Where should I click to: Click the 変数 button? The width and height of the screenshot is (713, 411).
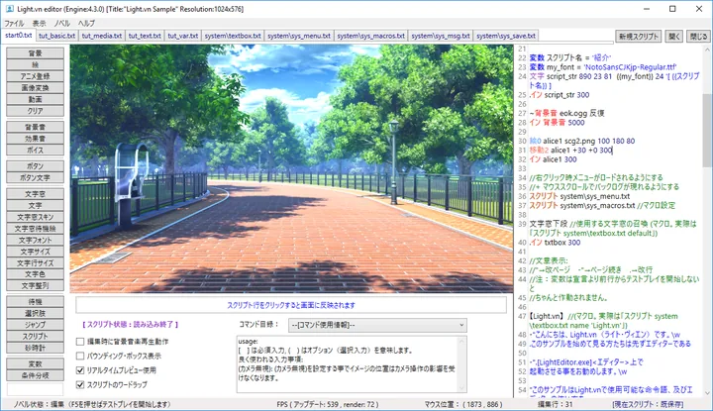[35, 363]
